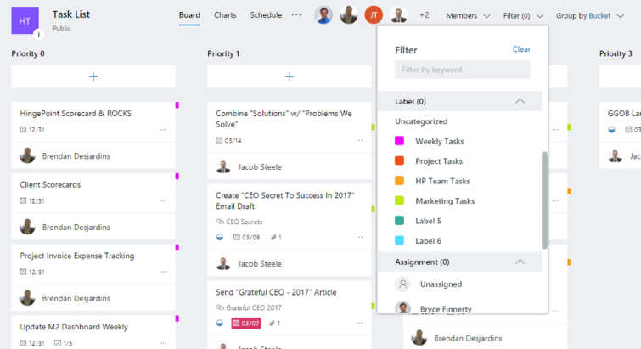641x349 pixels.
Task: Click Clear in the Filter panel
Action: [521, 49]
